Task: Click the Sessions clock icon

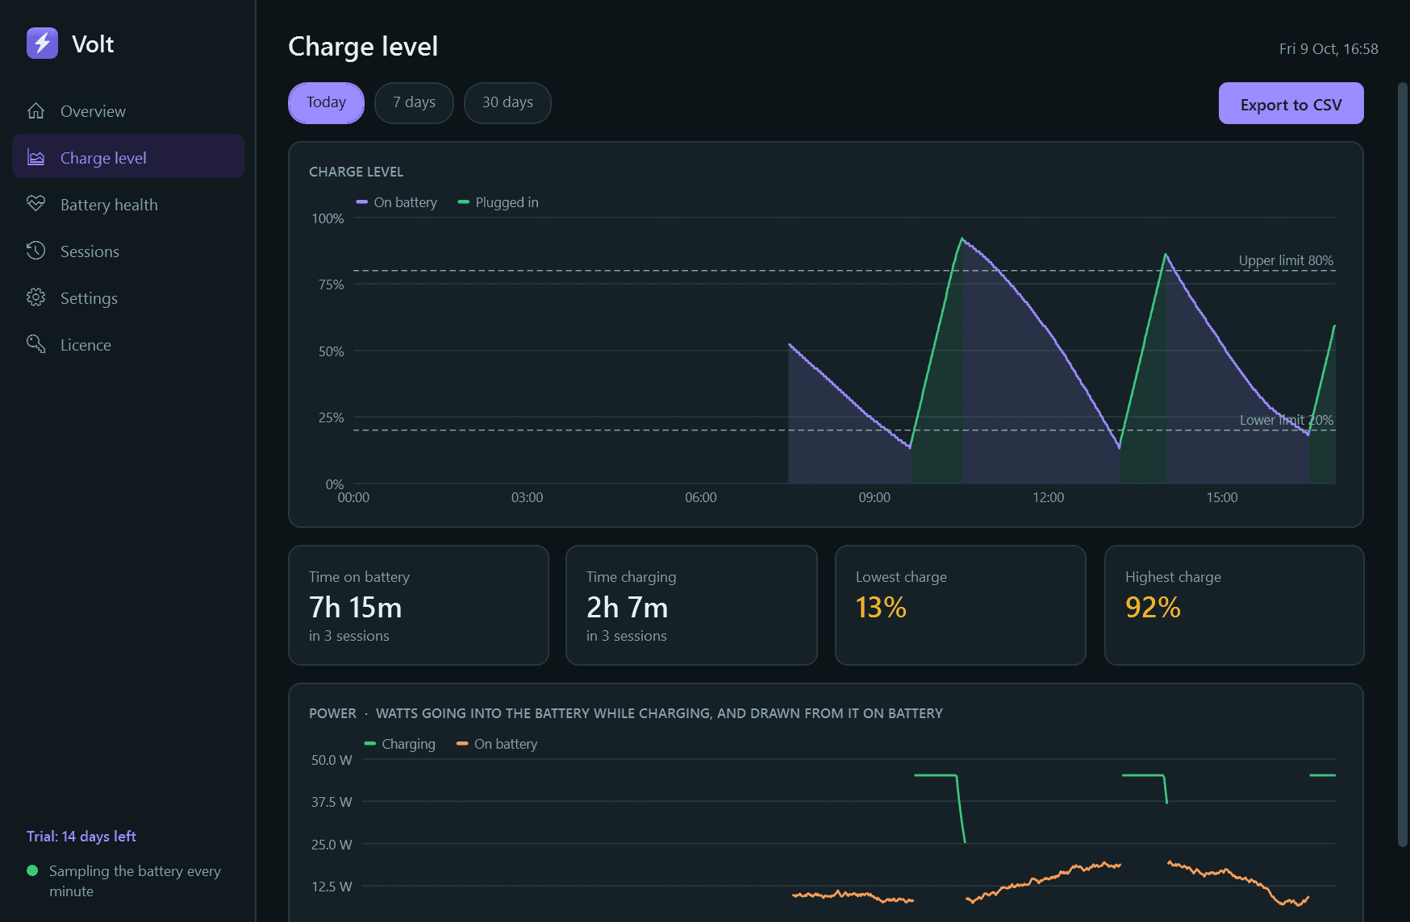Action: click(x=35, y=251)
